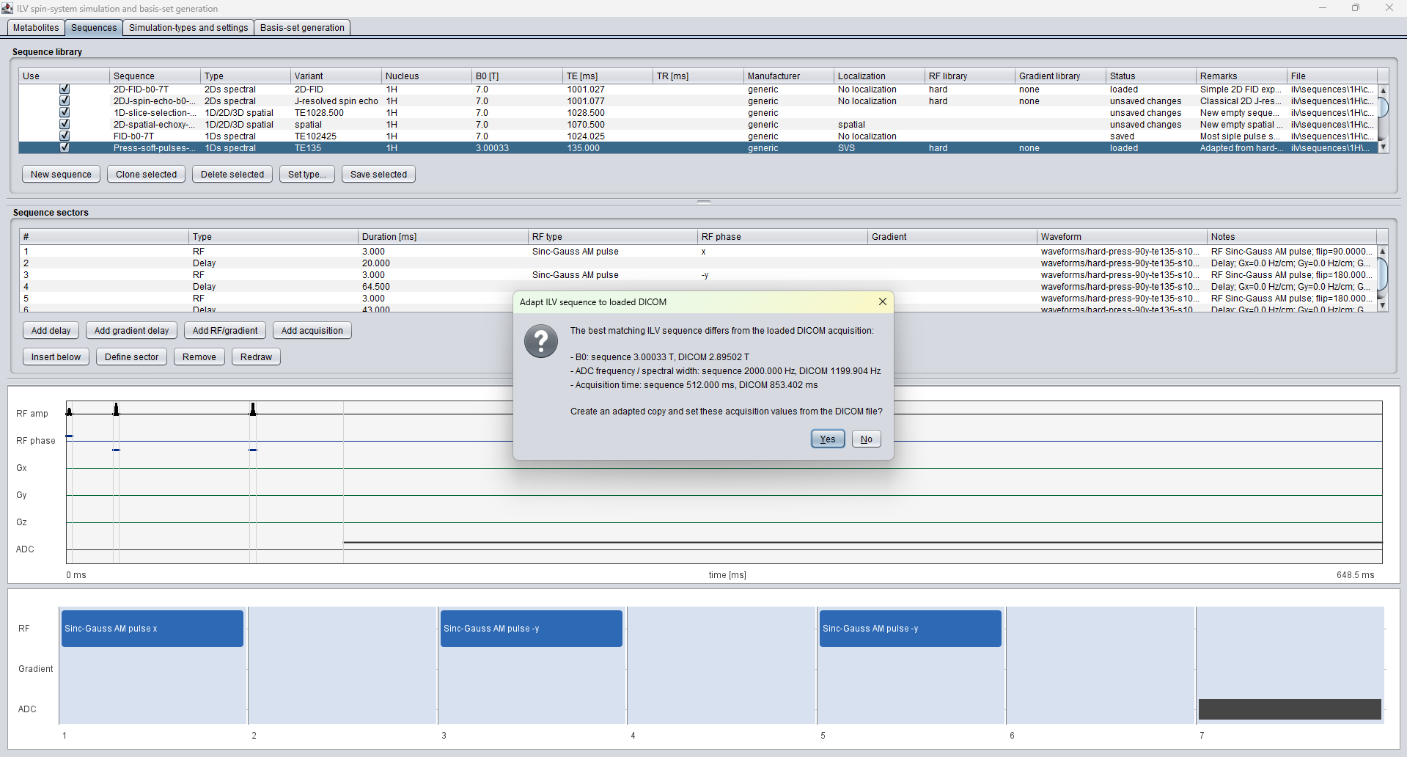Sort by Status column header
This screenshot has width=1407, height=757.
(x=1151, y=76)
